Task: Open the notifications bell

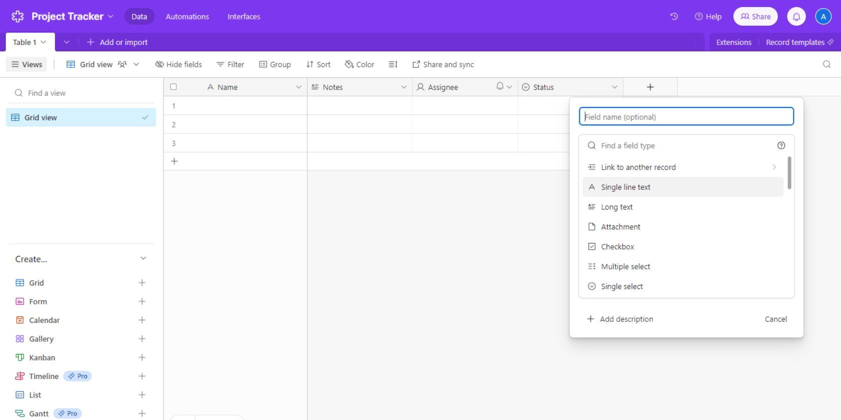Action: 796,16
